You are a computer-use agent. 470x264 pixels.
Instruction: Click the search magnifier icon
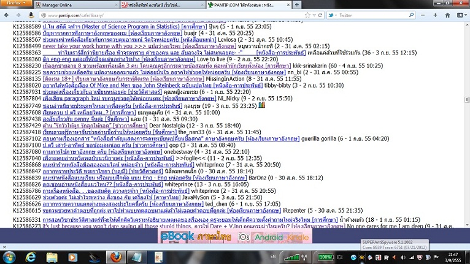coord(411,15)
